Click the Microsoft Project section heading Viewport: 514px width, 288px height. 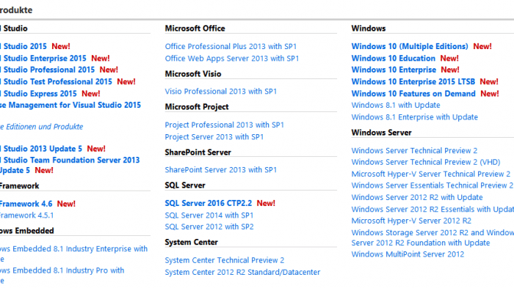197,107
